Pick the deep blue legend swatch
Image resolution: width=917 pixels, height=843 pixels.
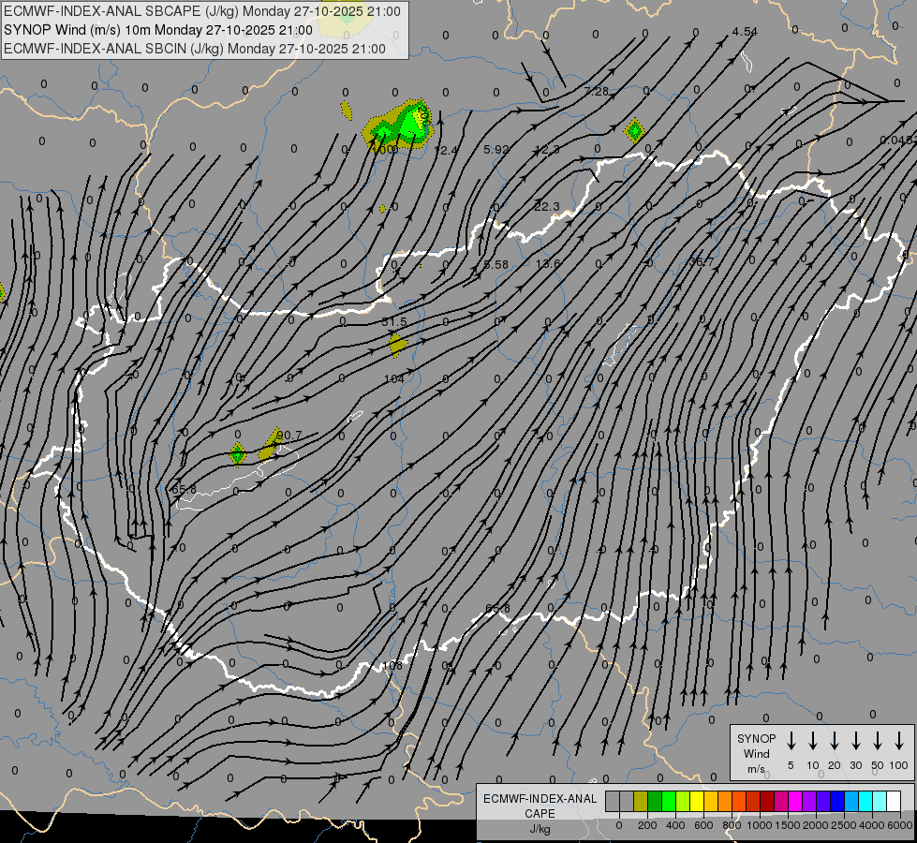[836, 802]
